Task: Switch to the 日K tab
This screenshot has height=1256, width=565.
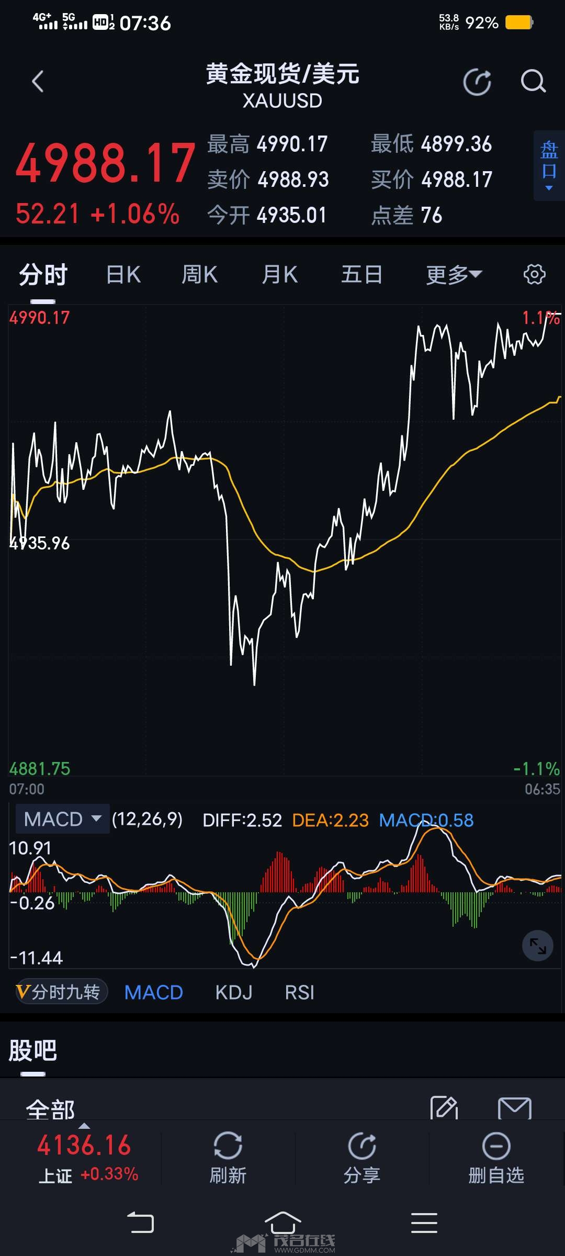Action: pyautogui.click(x=123, y=274)
